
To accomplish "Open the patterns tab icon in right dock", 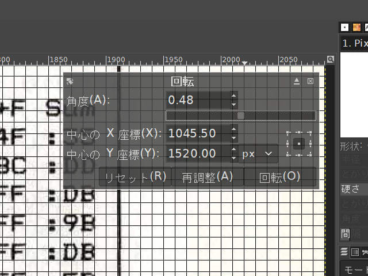I will click(x=356, y=27).
